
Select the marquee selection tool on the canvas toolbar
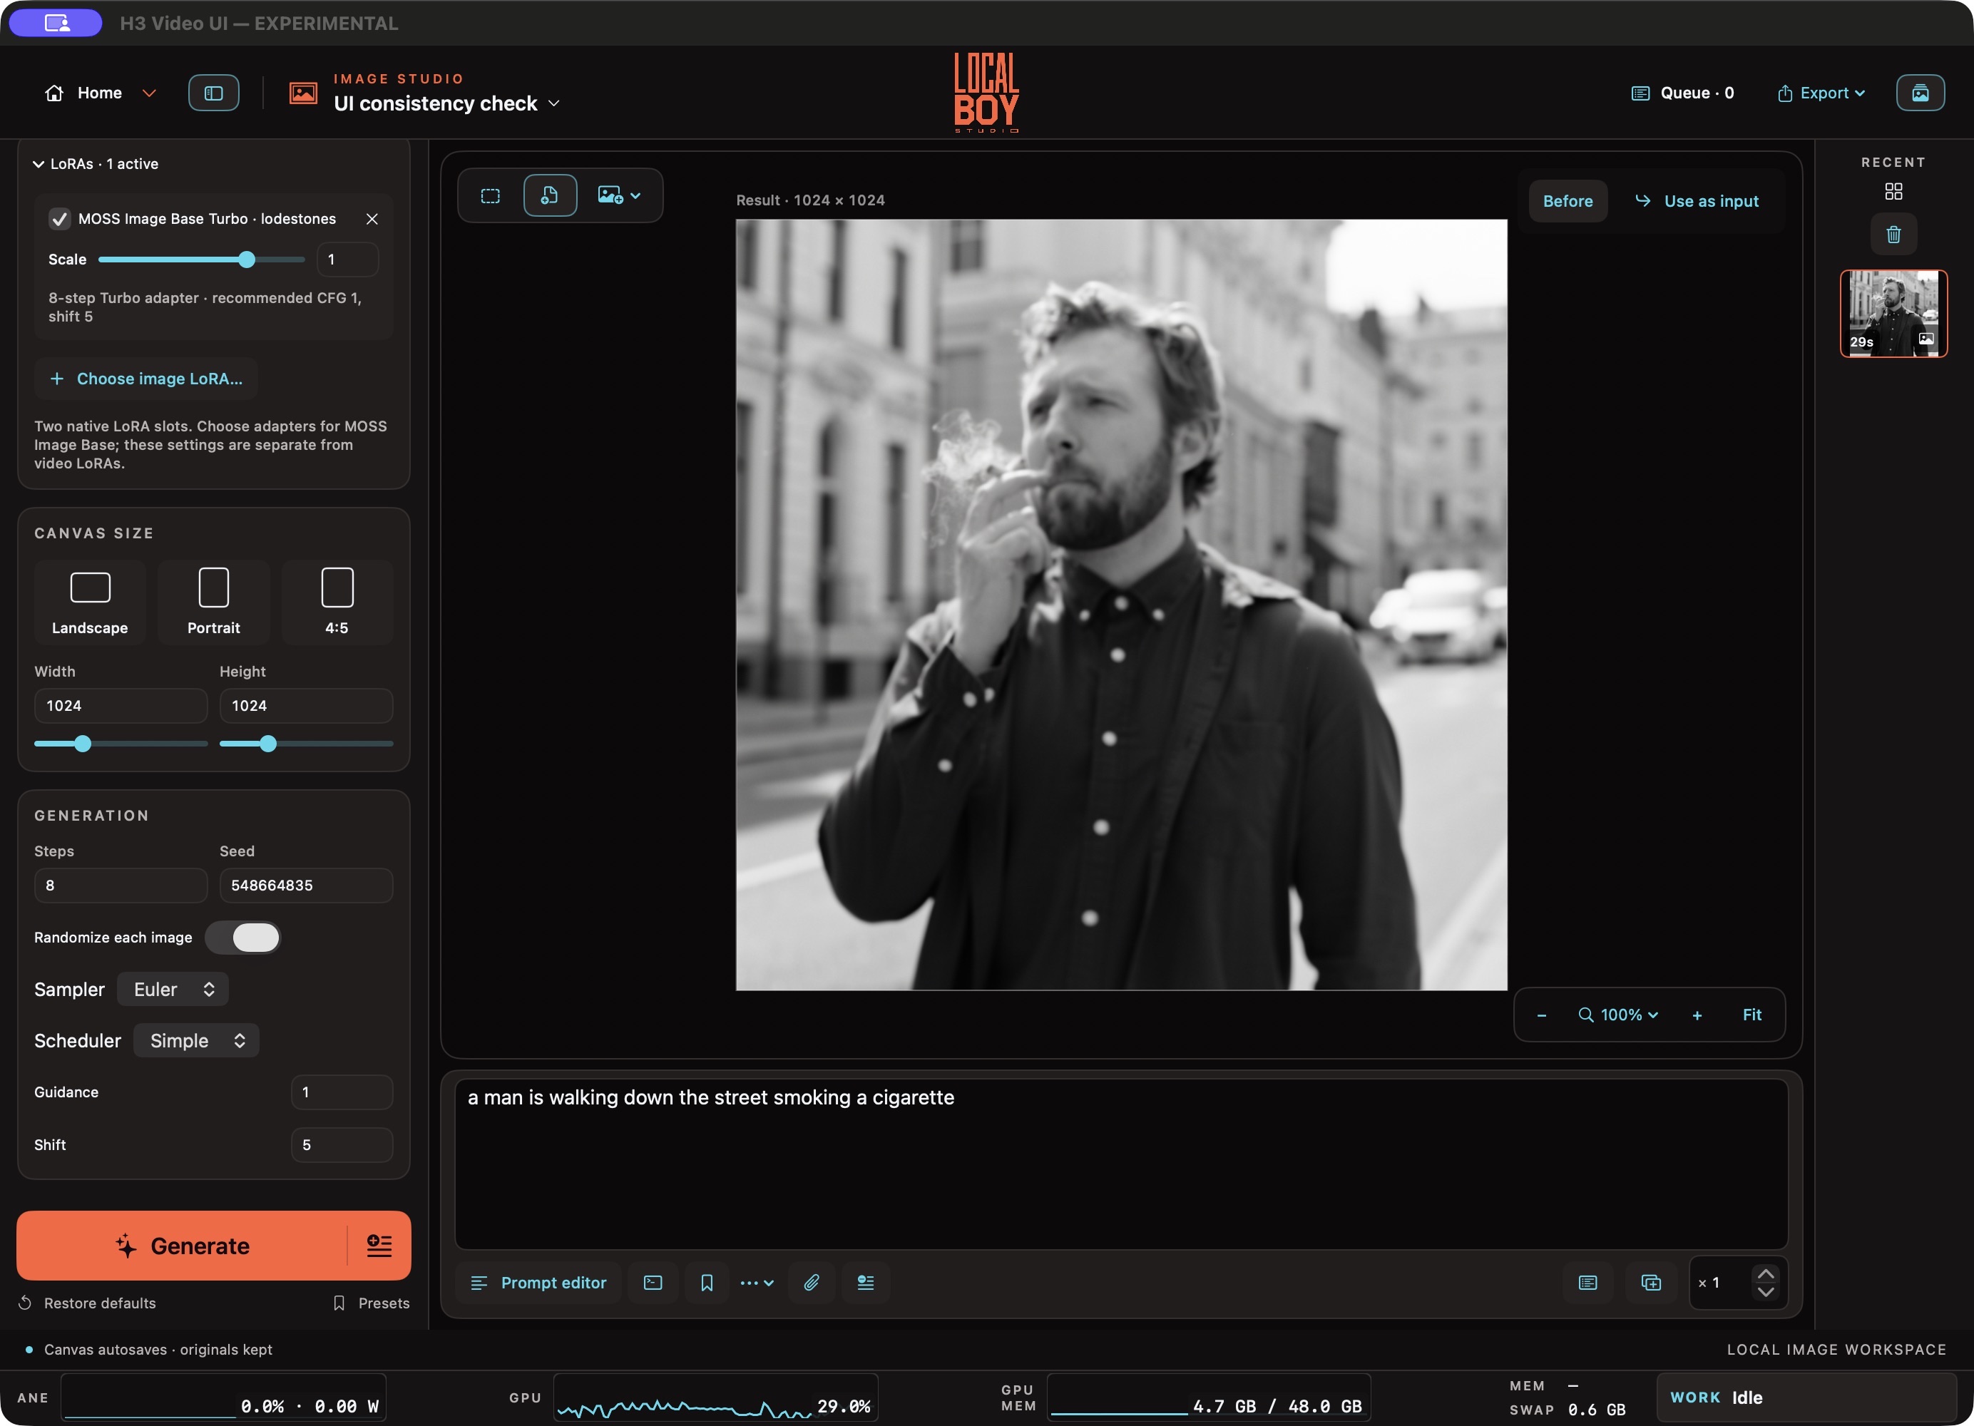pos(491,196)
